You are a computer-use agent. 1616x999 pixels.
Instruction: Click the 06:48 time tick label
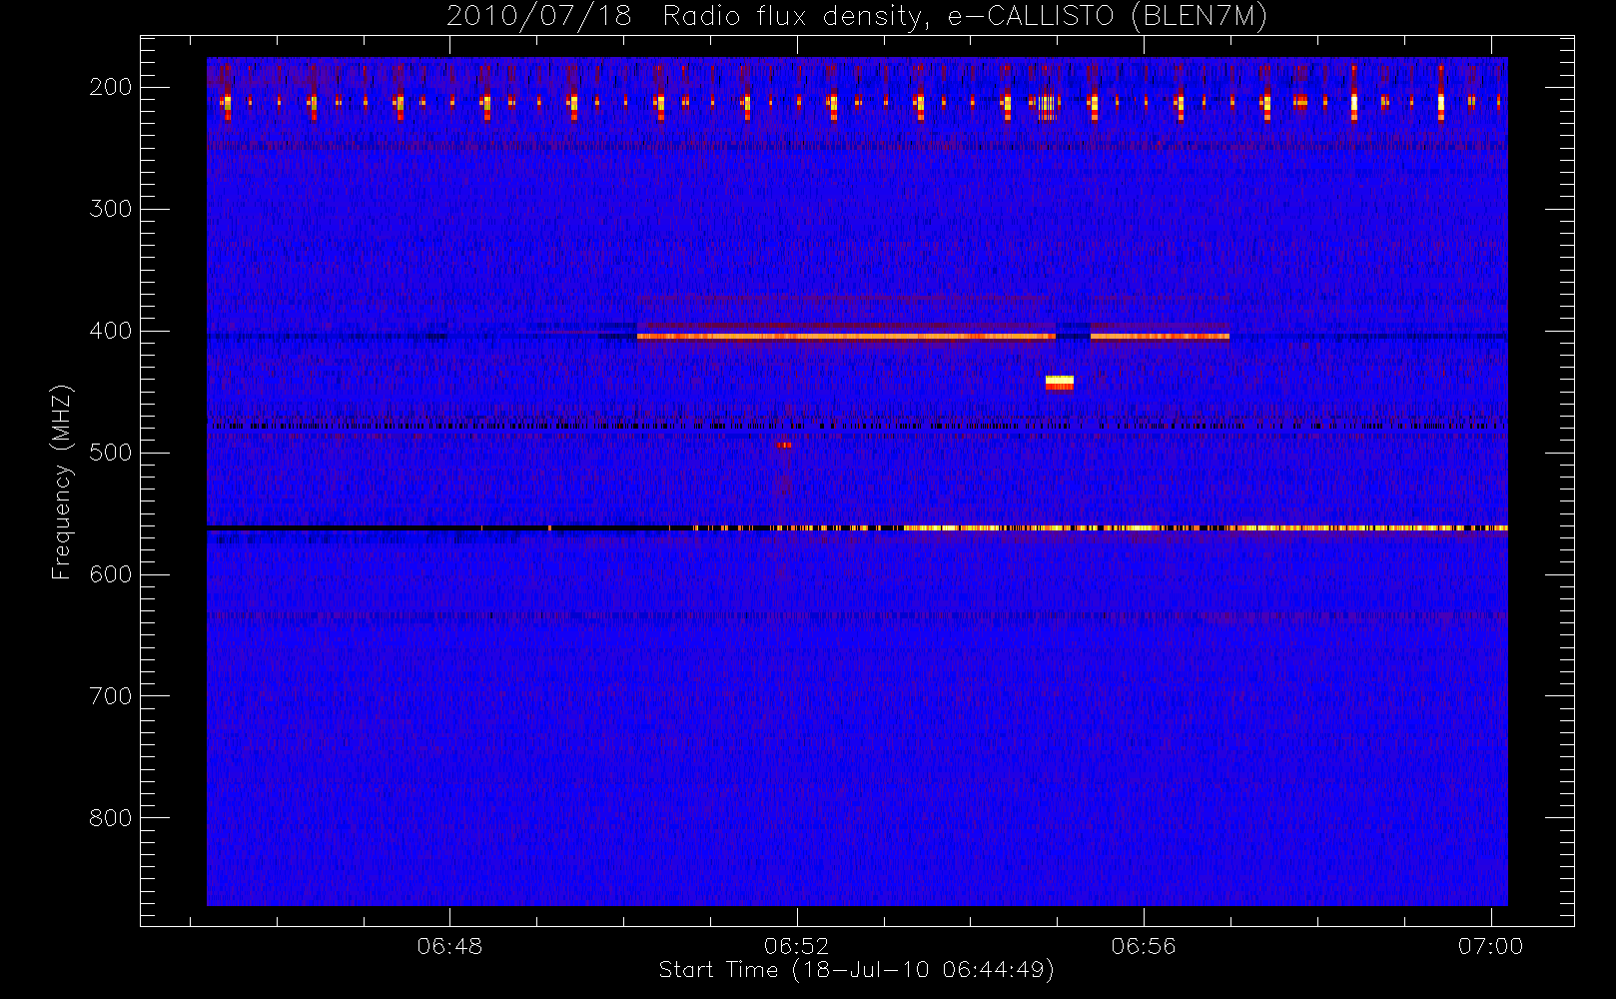(x=449, y=945)
